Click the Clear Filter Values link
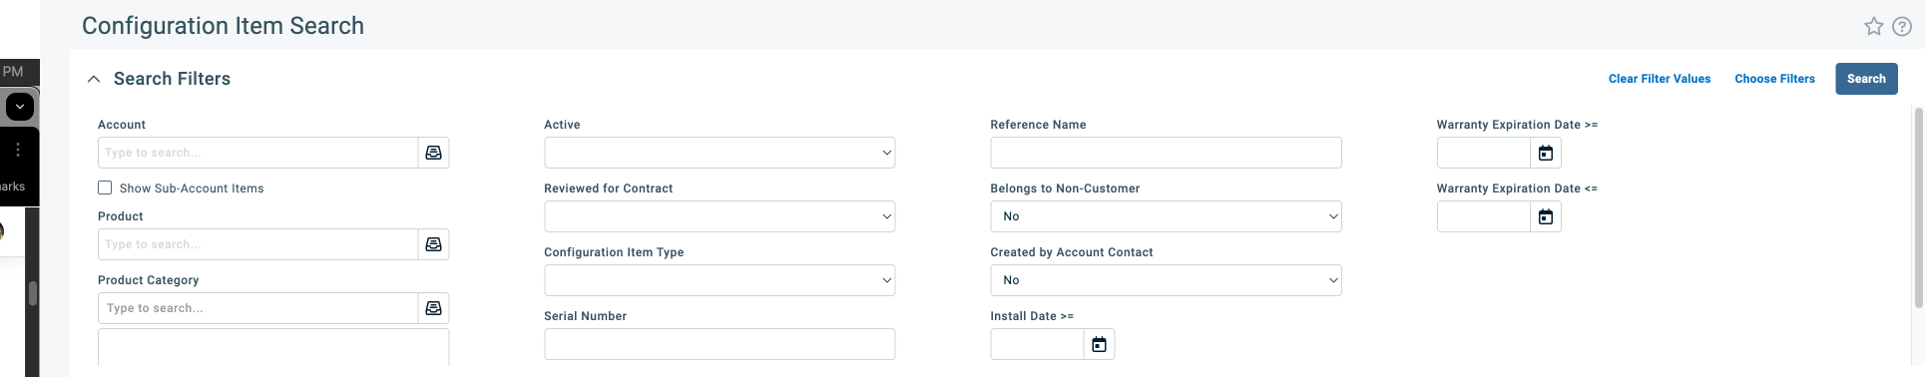Image resolution: width=1925 pixels, height=377 pixels. 1660,79
